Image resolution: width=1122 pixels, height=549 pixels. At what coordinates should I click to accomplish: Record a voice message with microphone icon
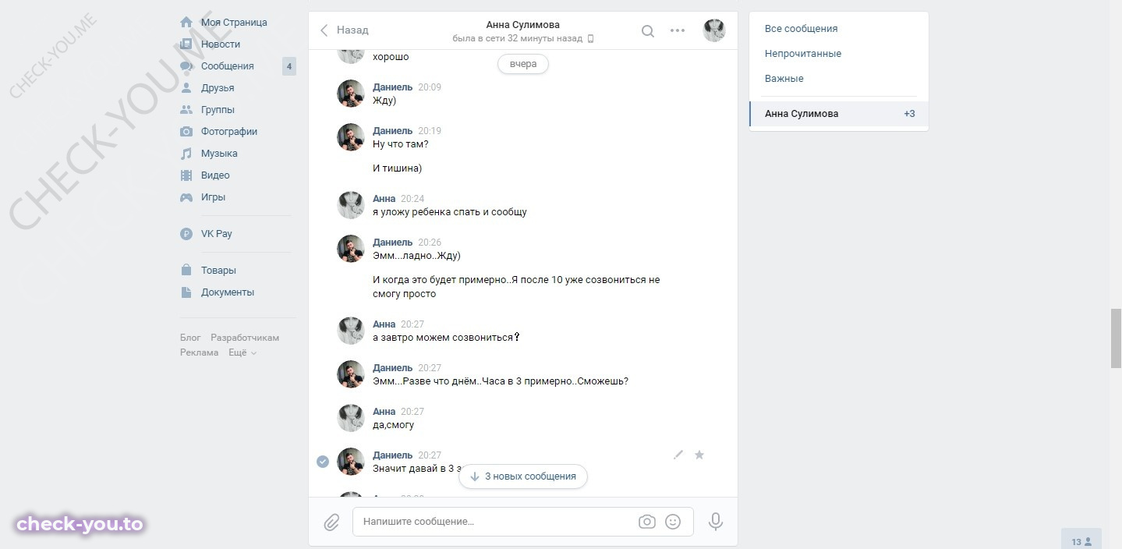[716, 522]
